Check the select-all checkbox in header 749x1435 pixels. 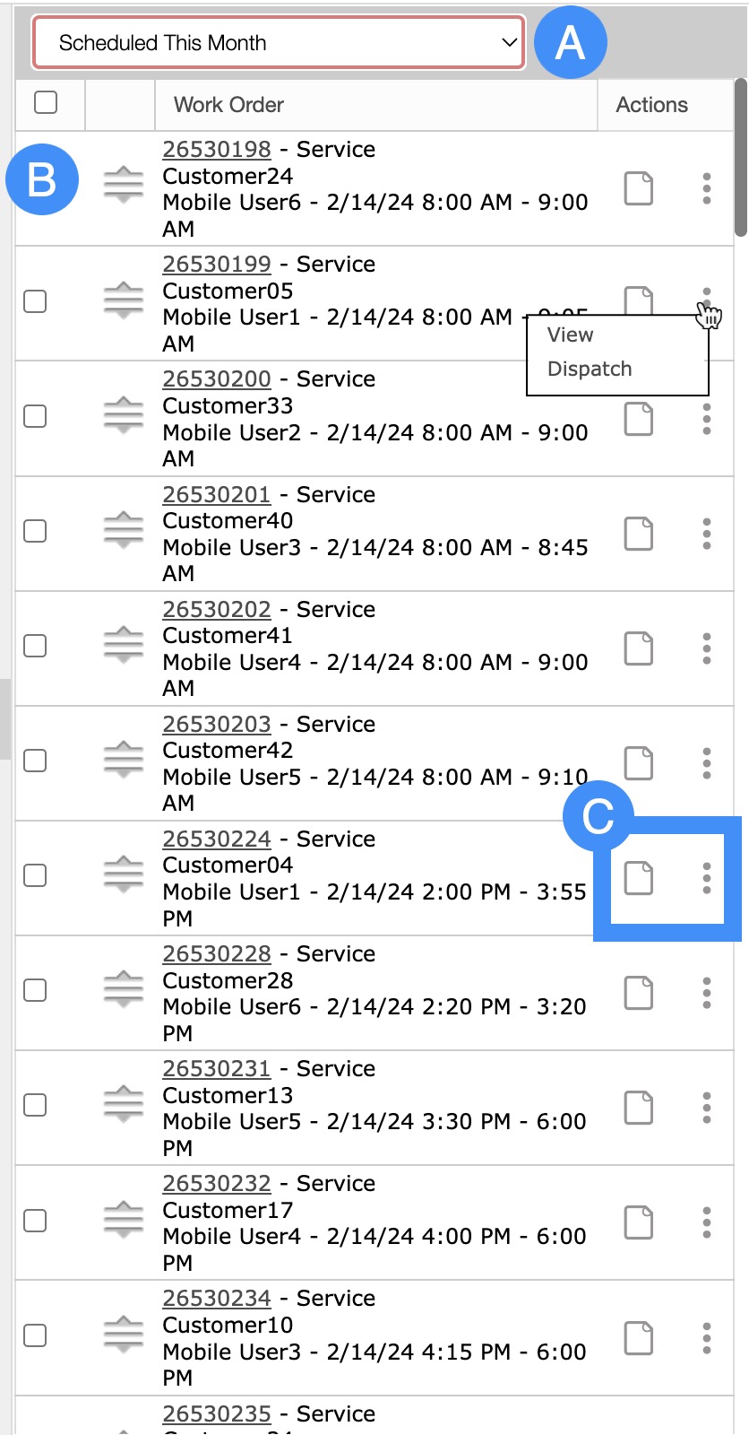[46, 102]
